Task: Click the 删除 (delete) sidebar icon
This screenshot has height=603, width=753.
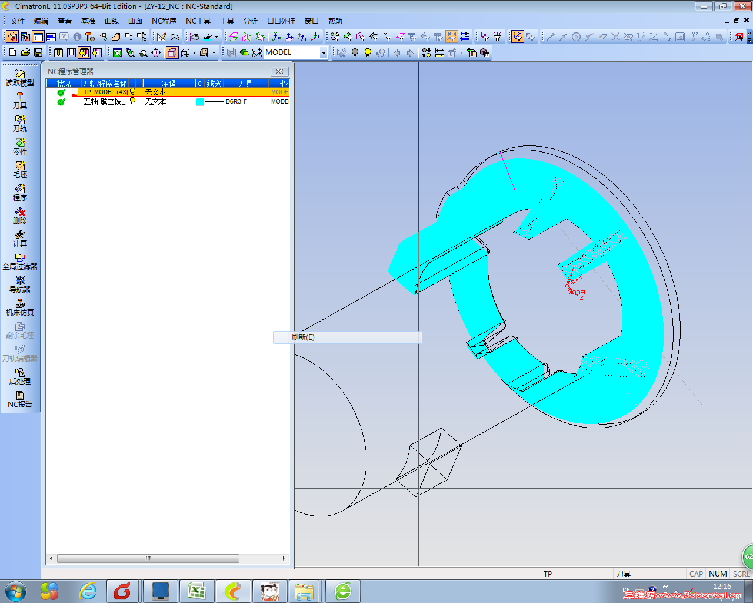Action: (20, 216)
